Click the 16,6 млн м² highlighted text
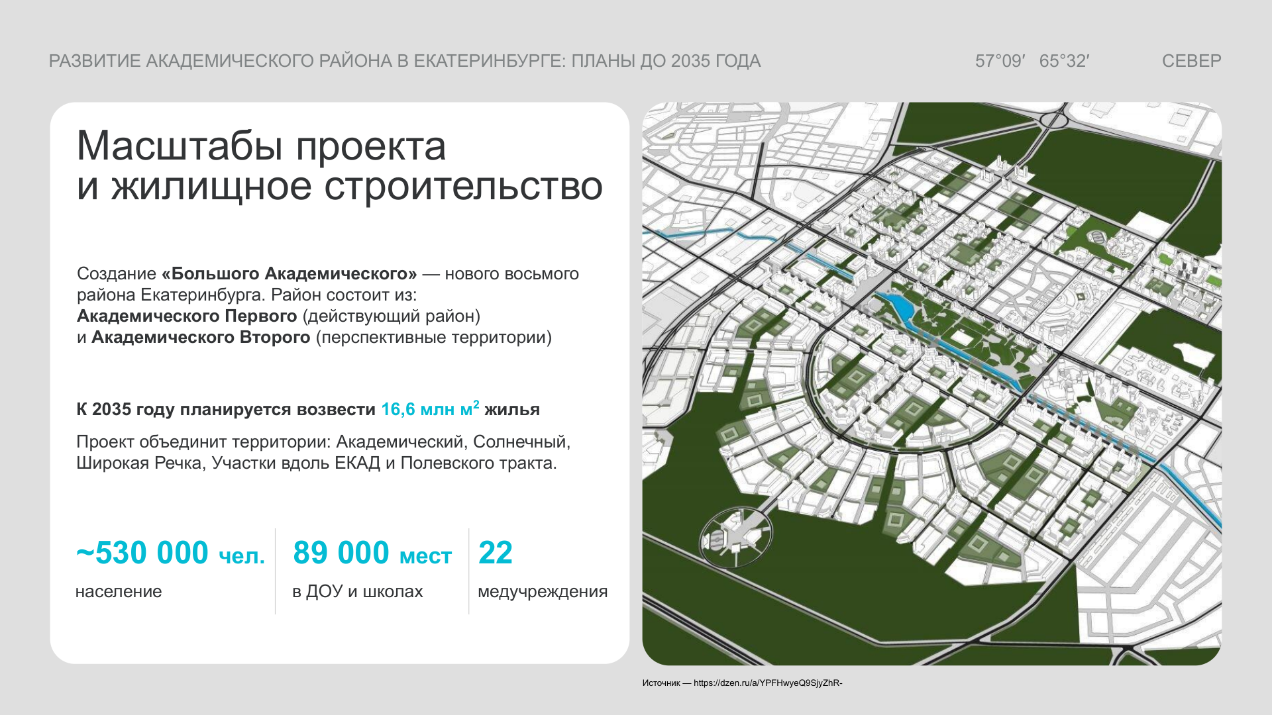The height and width of the screenshot is (715, 1272). click(430, 409)
